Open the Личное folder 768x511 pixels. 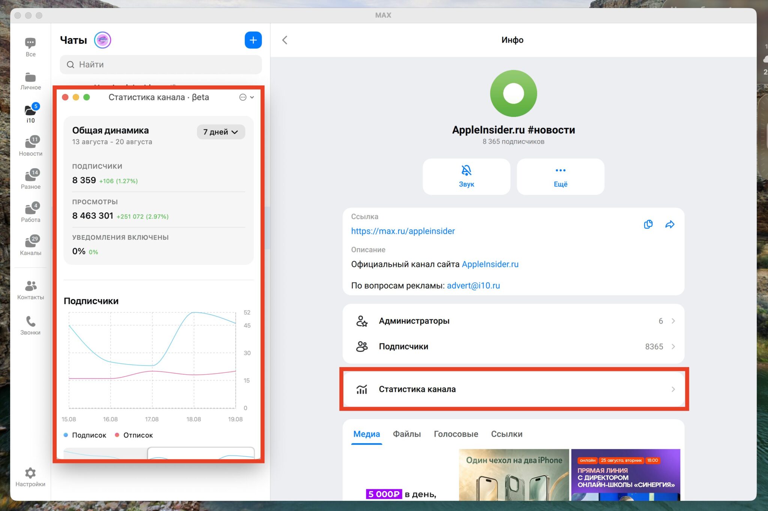tap(30, 81)
